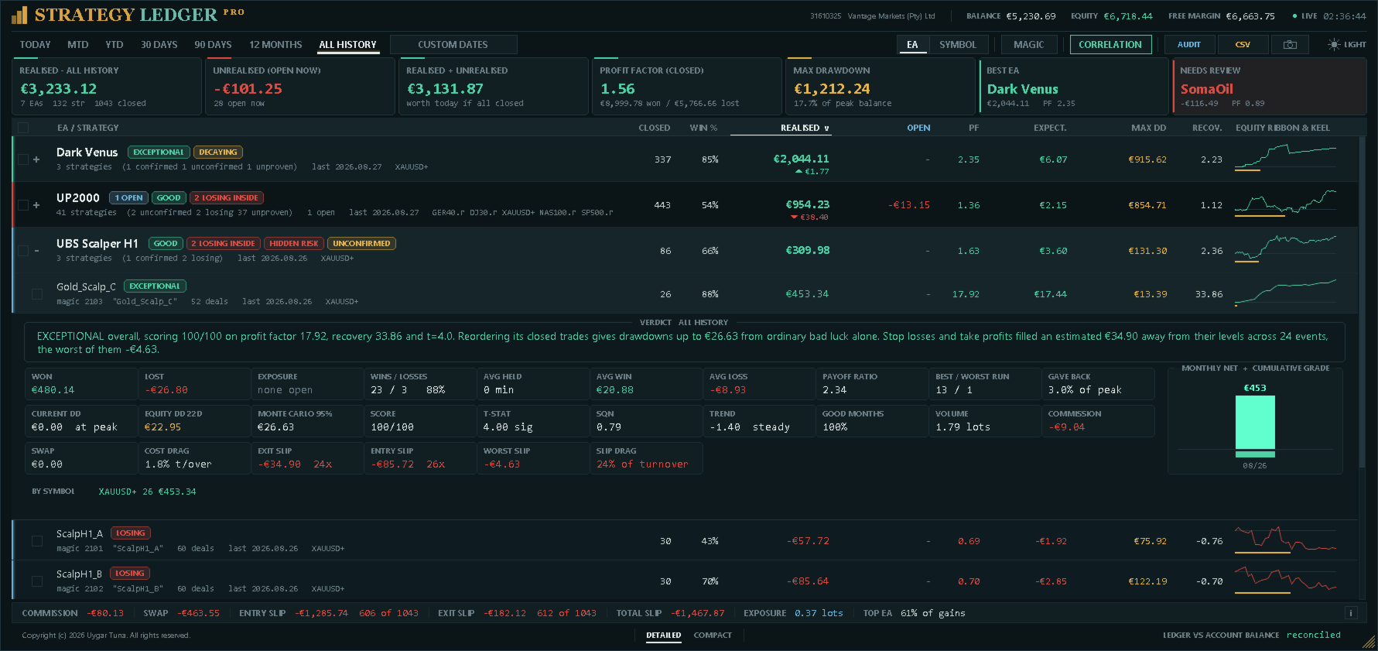1378x651 pixels.
Task: Check the ScalpH1_A row checkbox
Action: tap(37, 541)
